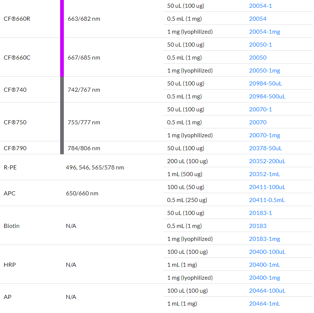Open APC product link 20411-100uL

(x=267, y=187)
